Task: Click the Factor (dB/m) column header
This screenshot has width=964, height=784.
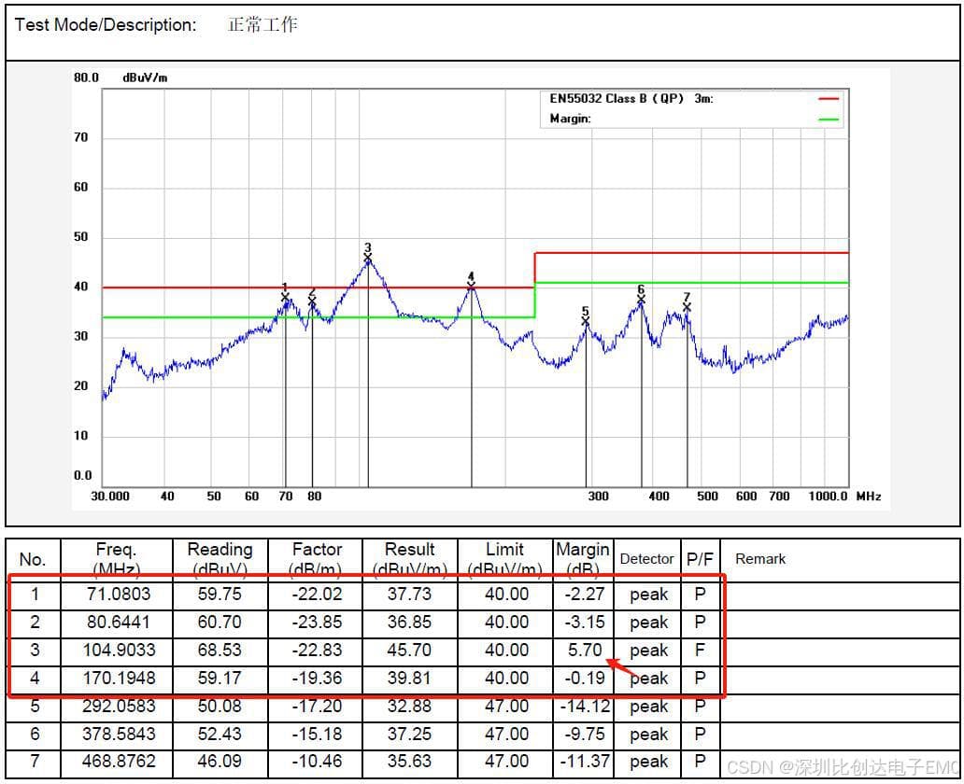Action: click(x=316, y=558)
